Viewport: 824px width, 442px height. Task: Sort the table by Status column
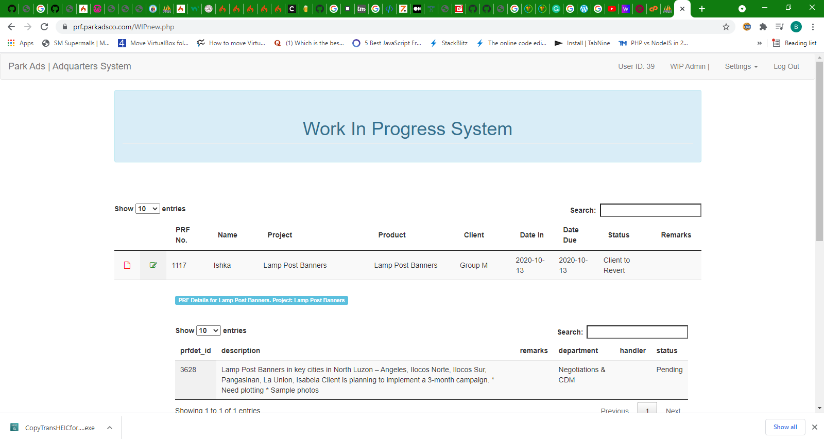[x=619, y=235]
